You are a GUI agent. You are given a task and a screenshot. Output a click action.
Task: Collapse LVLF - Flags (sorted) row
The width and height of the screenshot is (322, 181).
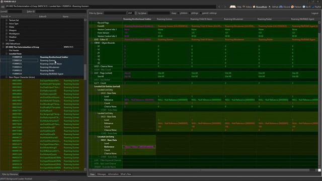click(x=92, y=73)
